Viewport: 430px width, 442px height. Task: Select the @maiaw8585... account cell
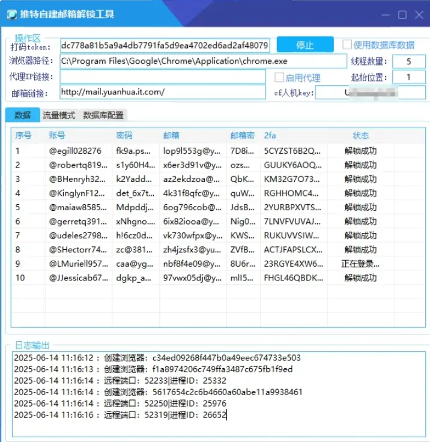(78, 207)
